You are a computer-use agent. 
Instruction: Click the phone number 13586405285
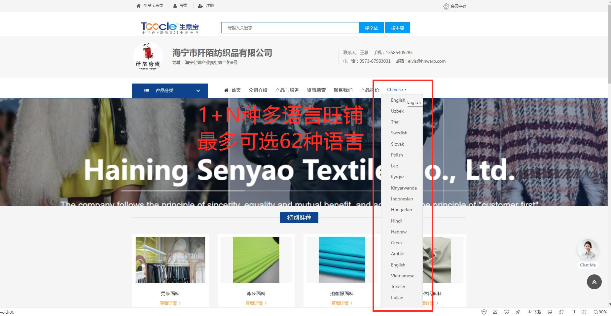399,53
